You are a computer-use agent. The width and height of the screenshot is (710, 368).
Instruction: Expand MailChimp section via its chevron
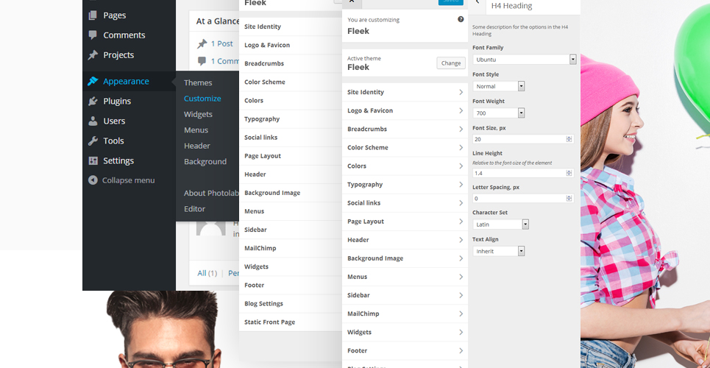pyautogui.click(x=461, y=314)
